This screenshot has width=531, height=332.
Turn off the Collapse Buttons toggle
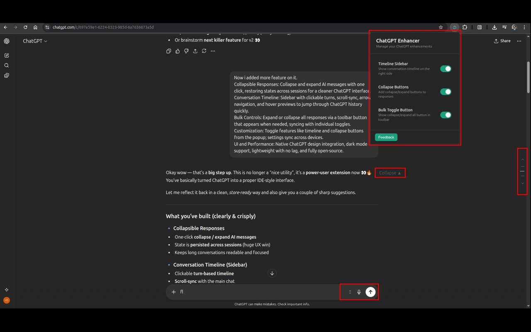(x=446, y=92)
